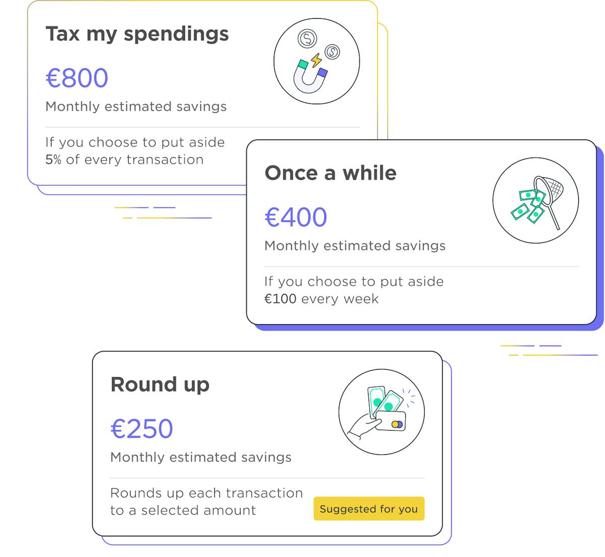Click the €800 savings amount
The image size is (605, 557).
point(77,78)
